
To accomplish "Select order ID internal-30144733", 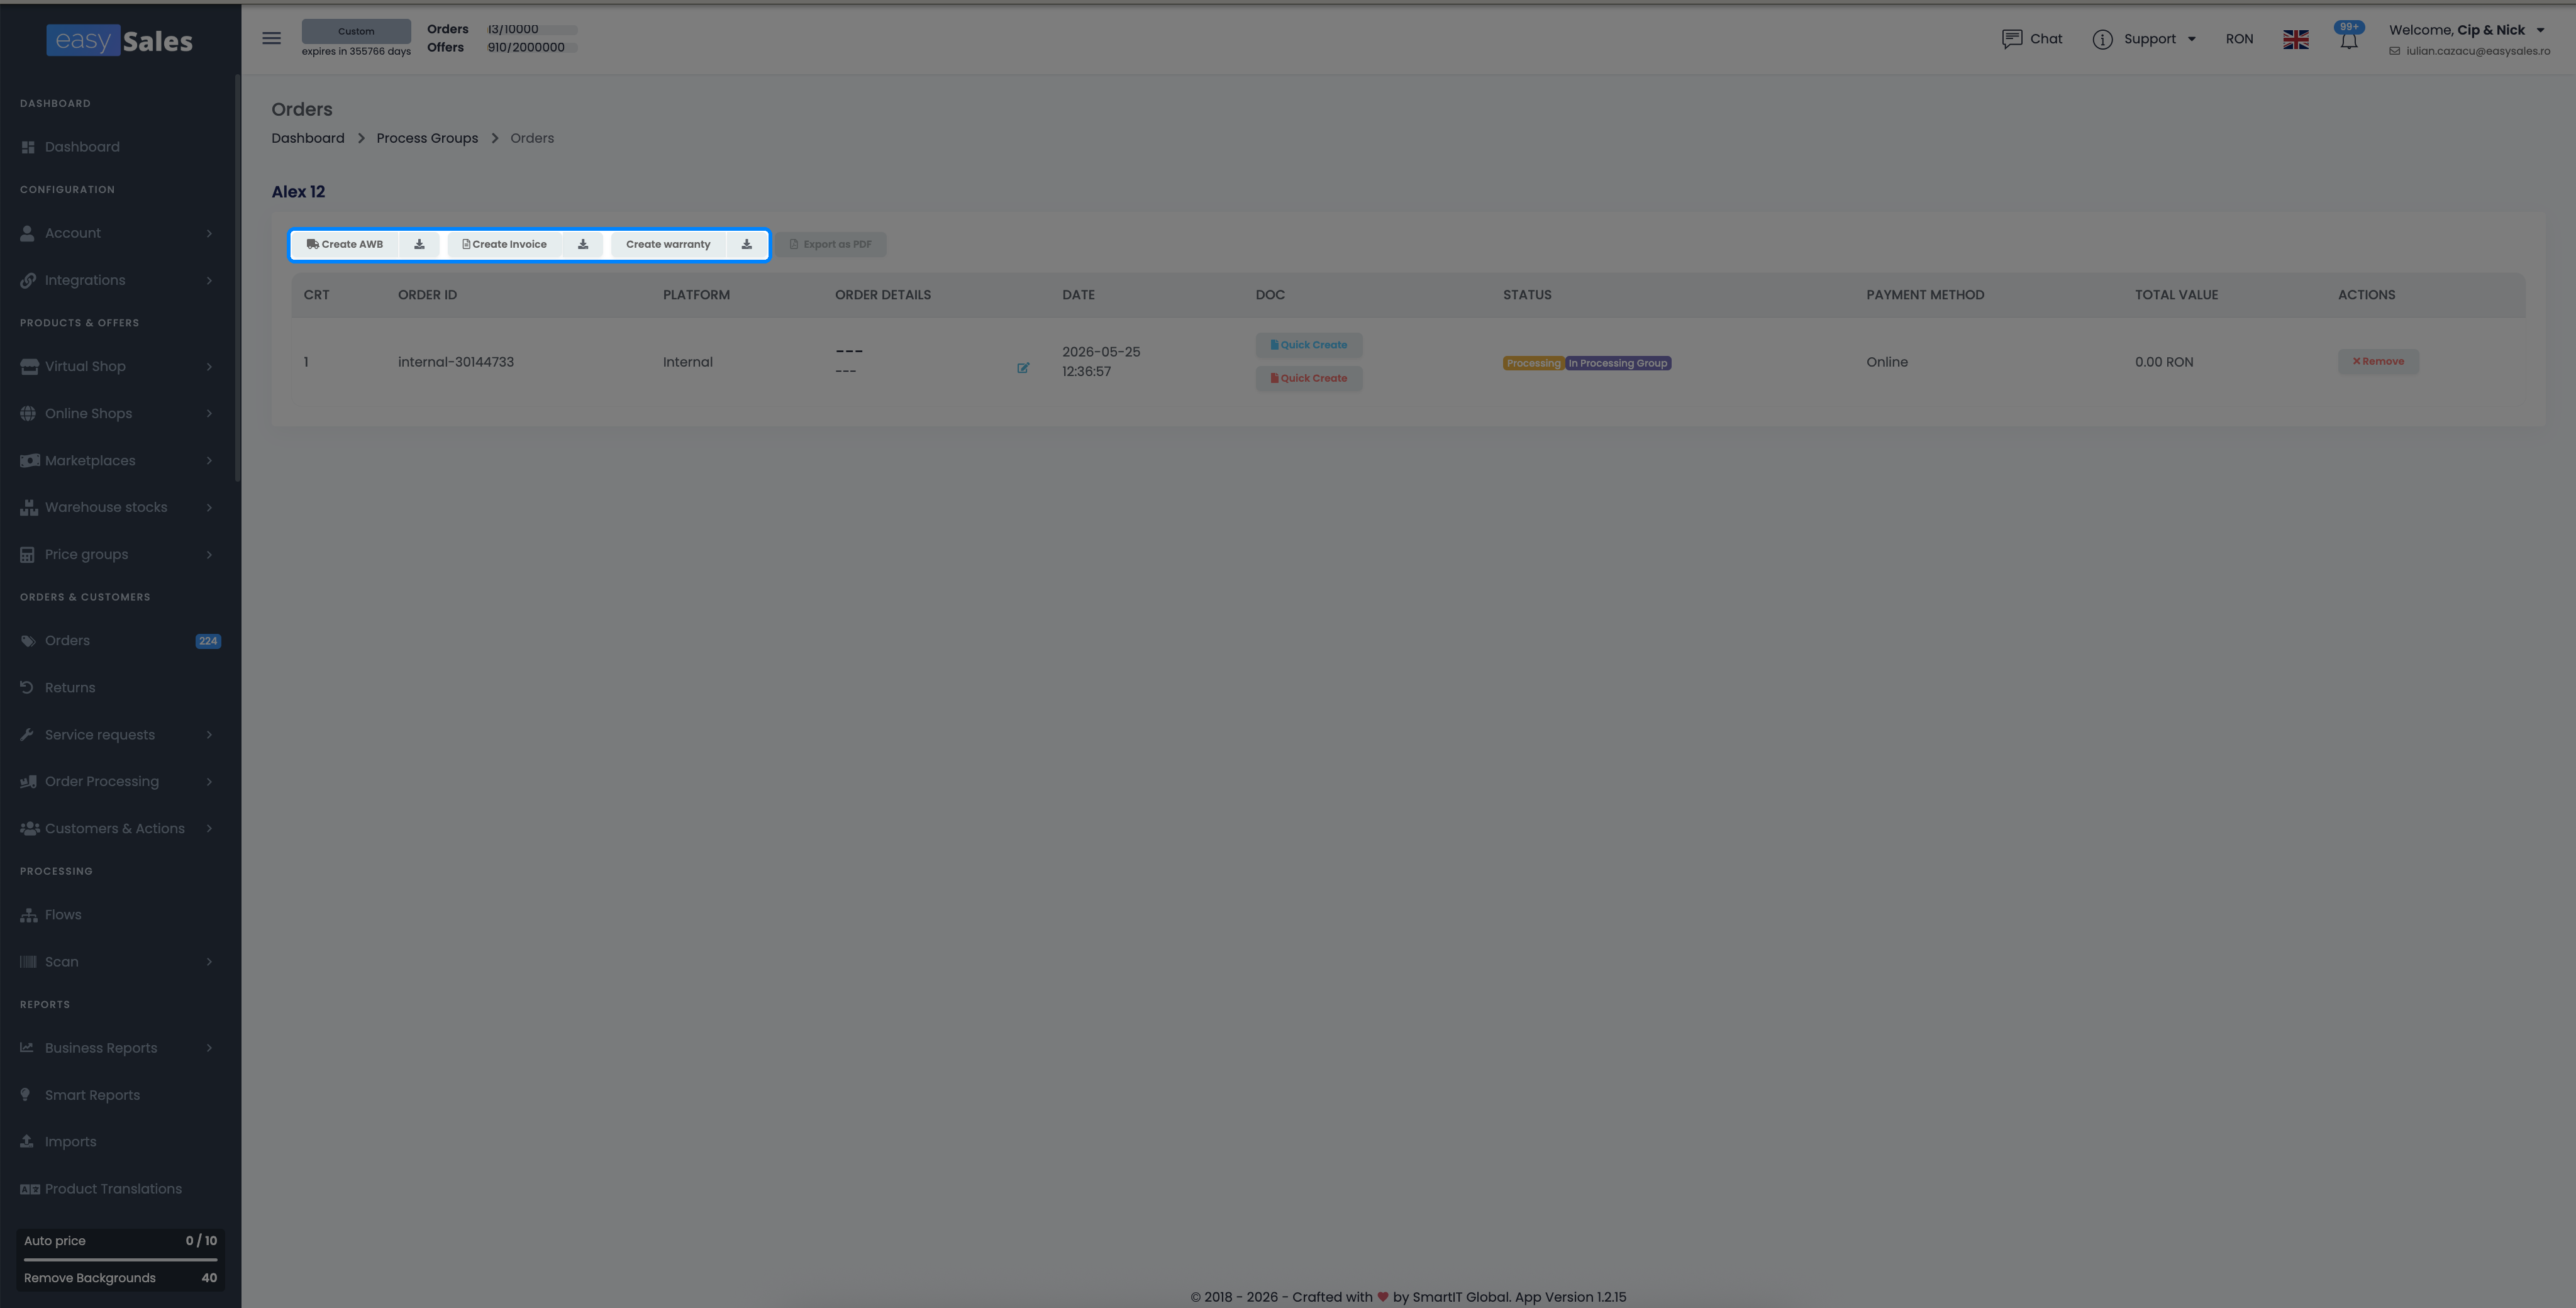I will [x=456, y=362].
